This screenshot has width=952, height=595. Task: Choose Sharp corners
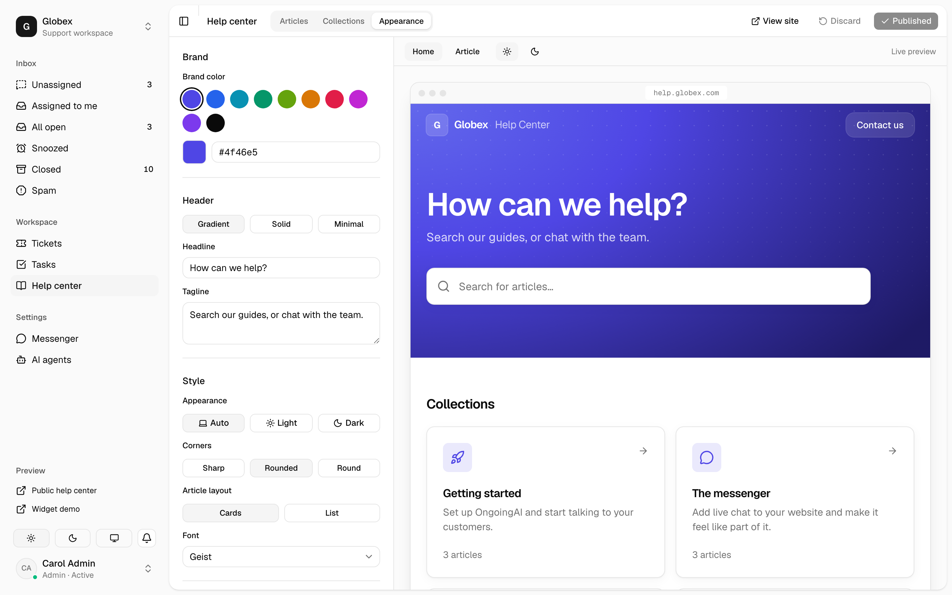click(x=213, y=468)
